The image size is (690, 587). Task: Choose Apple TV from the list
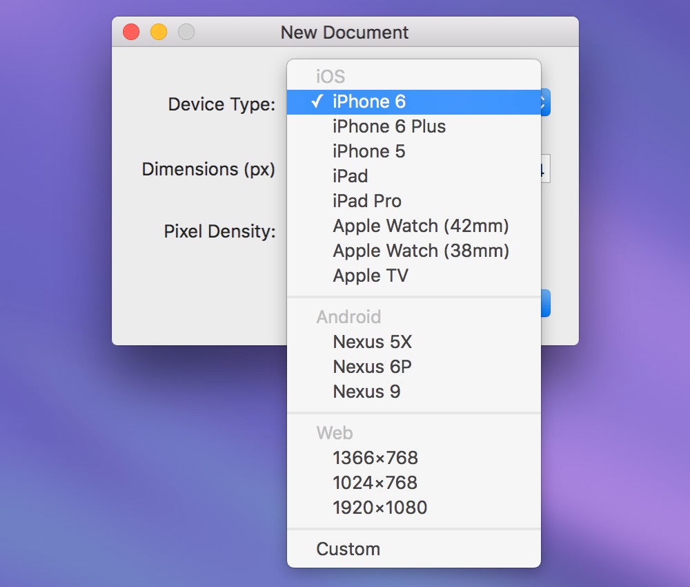click(x=413, y=276)
